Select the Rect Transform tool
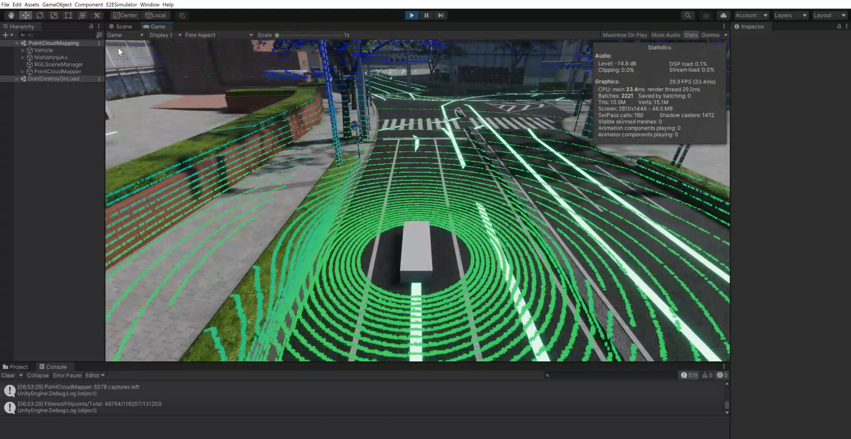 (68, 15)
